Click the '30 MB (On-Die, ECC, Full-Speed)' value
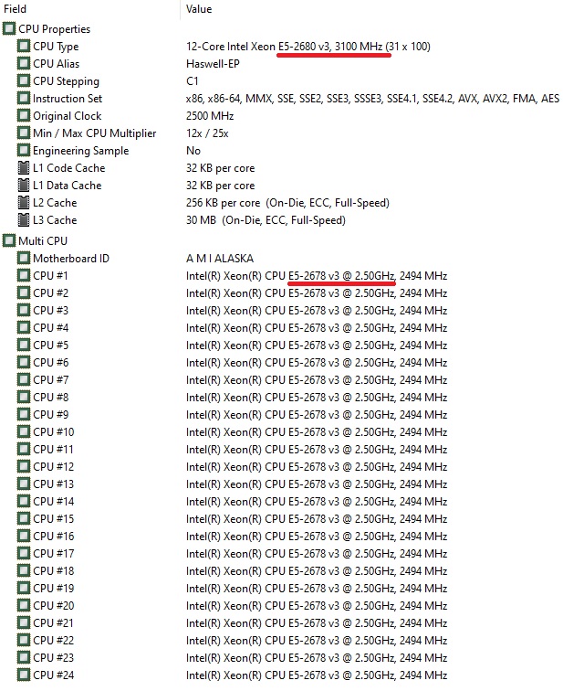 click(x=266, y=220)
